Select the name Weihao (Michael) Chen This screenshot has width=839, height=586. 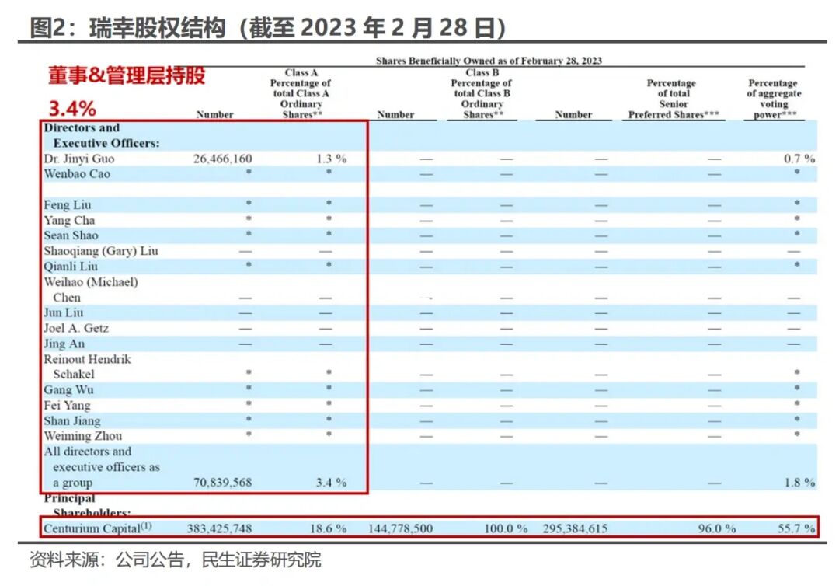click(90, 290)
